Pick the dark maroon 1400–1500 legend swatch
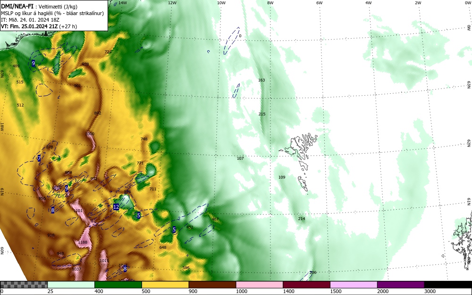472x295 pixels. (x=306, y=285)
